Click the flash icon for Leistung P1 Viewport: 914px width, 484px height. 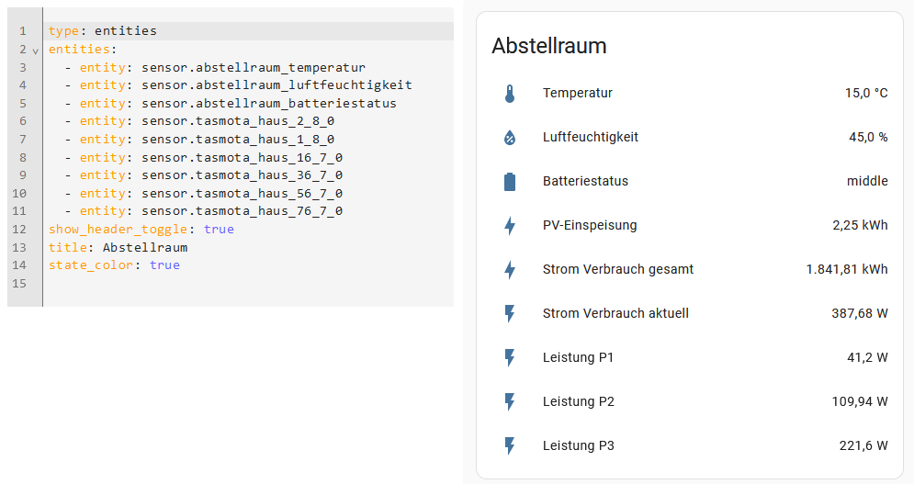[510, 358]
